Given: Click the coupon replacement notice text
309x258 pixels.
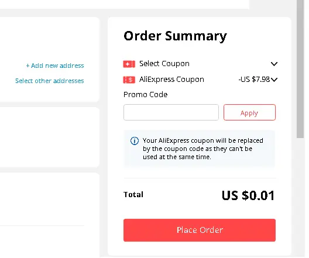Looking at the screenshot, I should 203,149.
